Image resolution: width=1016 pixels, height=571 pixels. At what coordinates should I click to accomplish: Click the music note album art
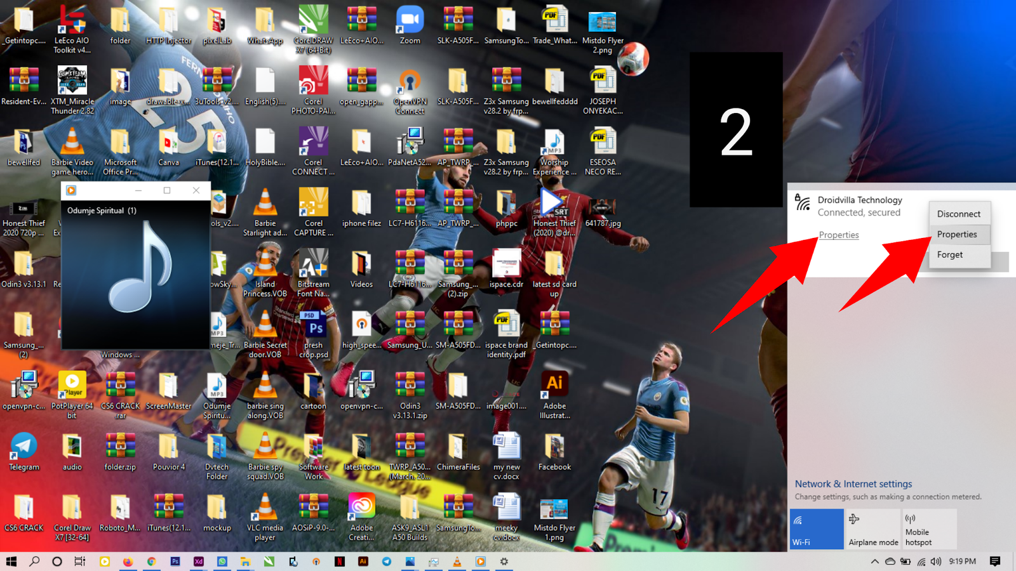click(x=141, y=267)
